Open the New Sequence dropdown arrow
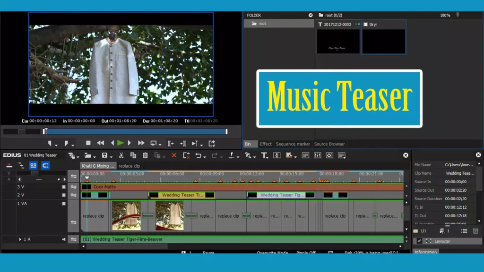The image size is (484, 272). [78, 157]
